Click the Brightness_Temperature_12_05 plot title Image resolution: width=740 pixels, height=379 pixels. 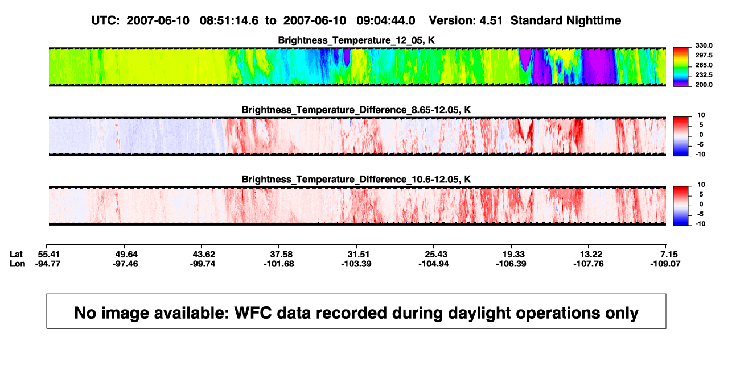coord(356,40)
